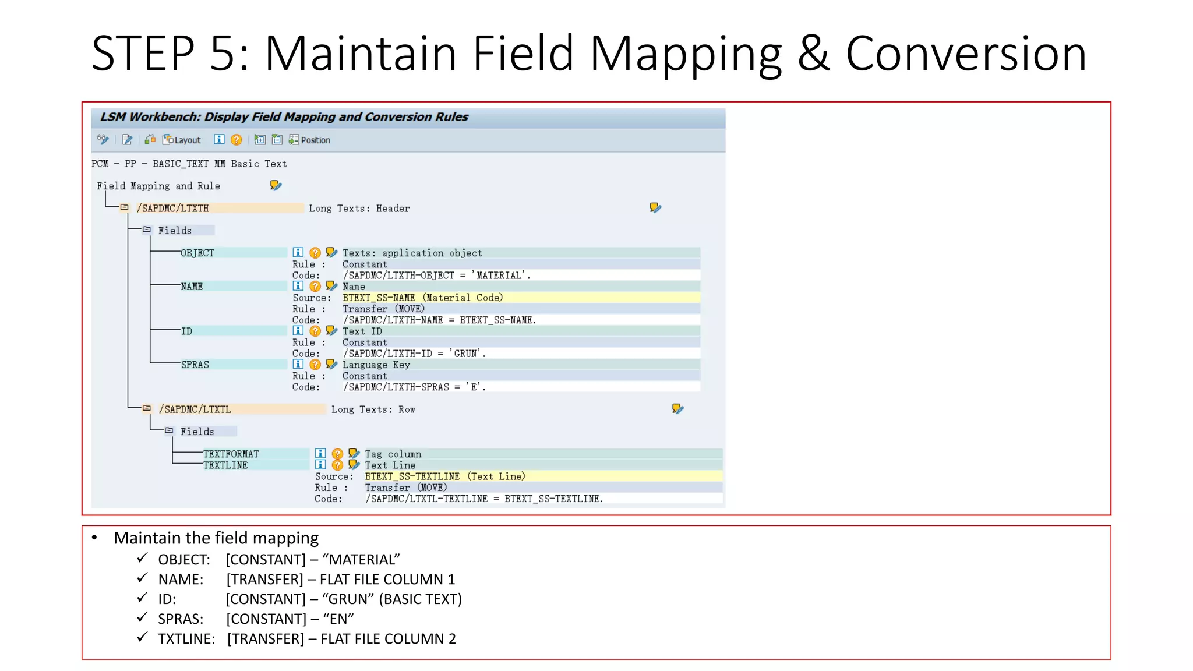Click the note icon beside the SPRAS field

(x=331, y=365)
